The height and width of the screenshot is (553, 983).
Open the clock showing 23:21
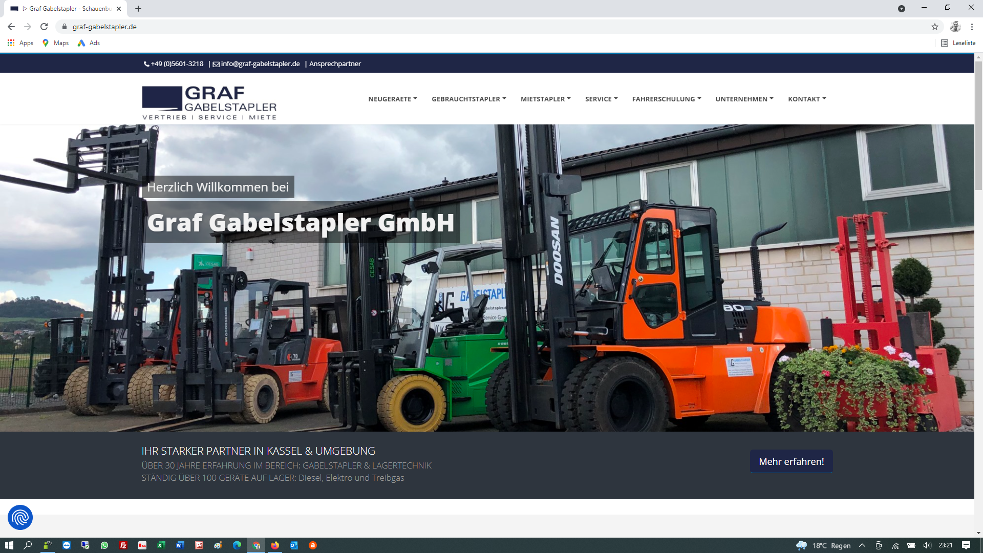point(946,545)
